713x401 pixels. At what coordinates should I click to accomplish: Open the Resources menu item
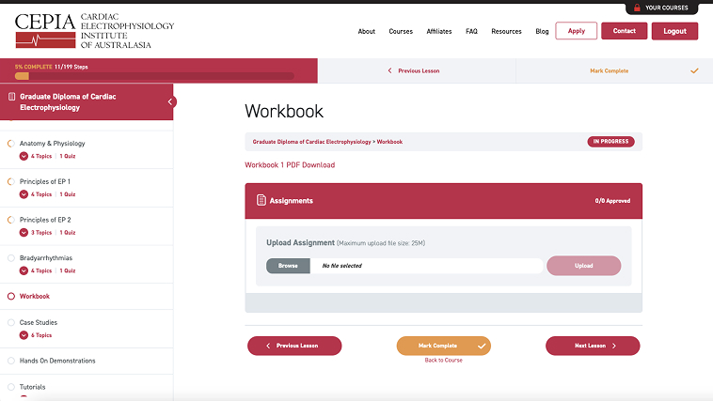[x=506, y=31]
